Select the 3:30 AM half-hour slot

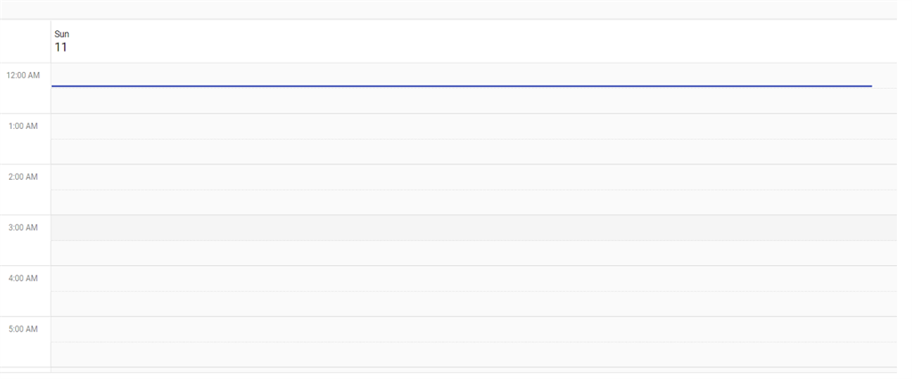(x=472, y=254)
